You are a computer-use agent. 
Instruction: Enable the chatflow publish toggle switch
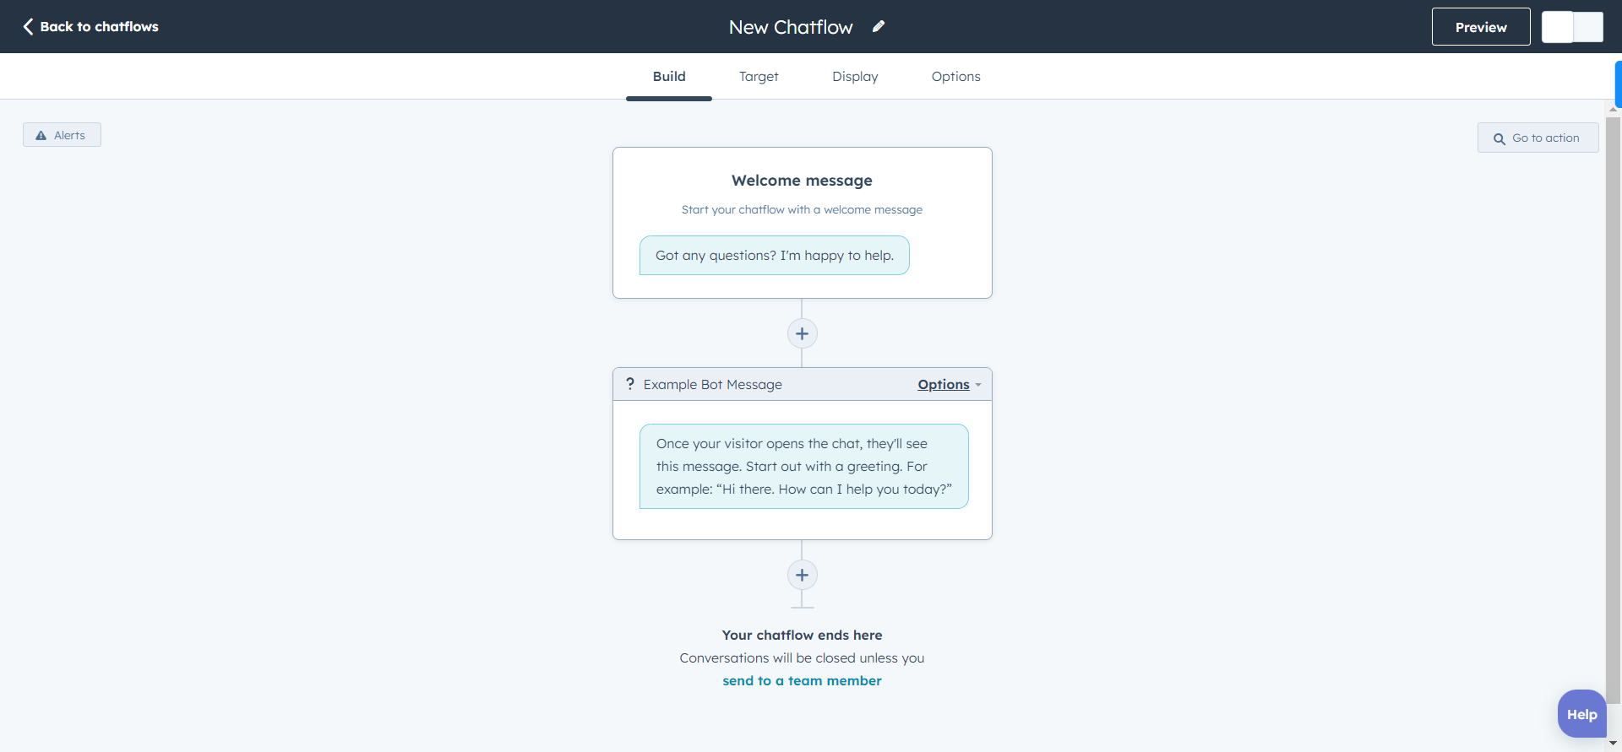[x=1572, y=26]
